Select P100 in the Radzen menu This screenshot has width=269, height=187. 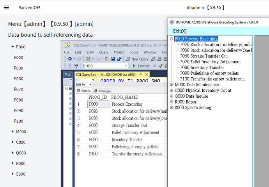click(19, 121)
